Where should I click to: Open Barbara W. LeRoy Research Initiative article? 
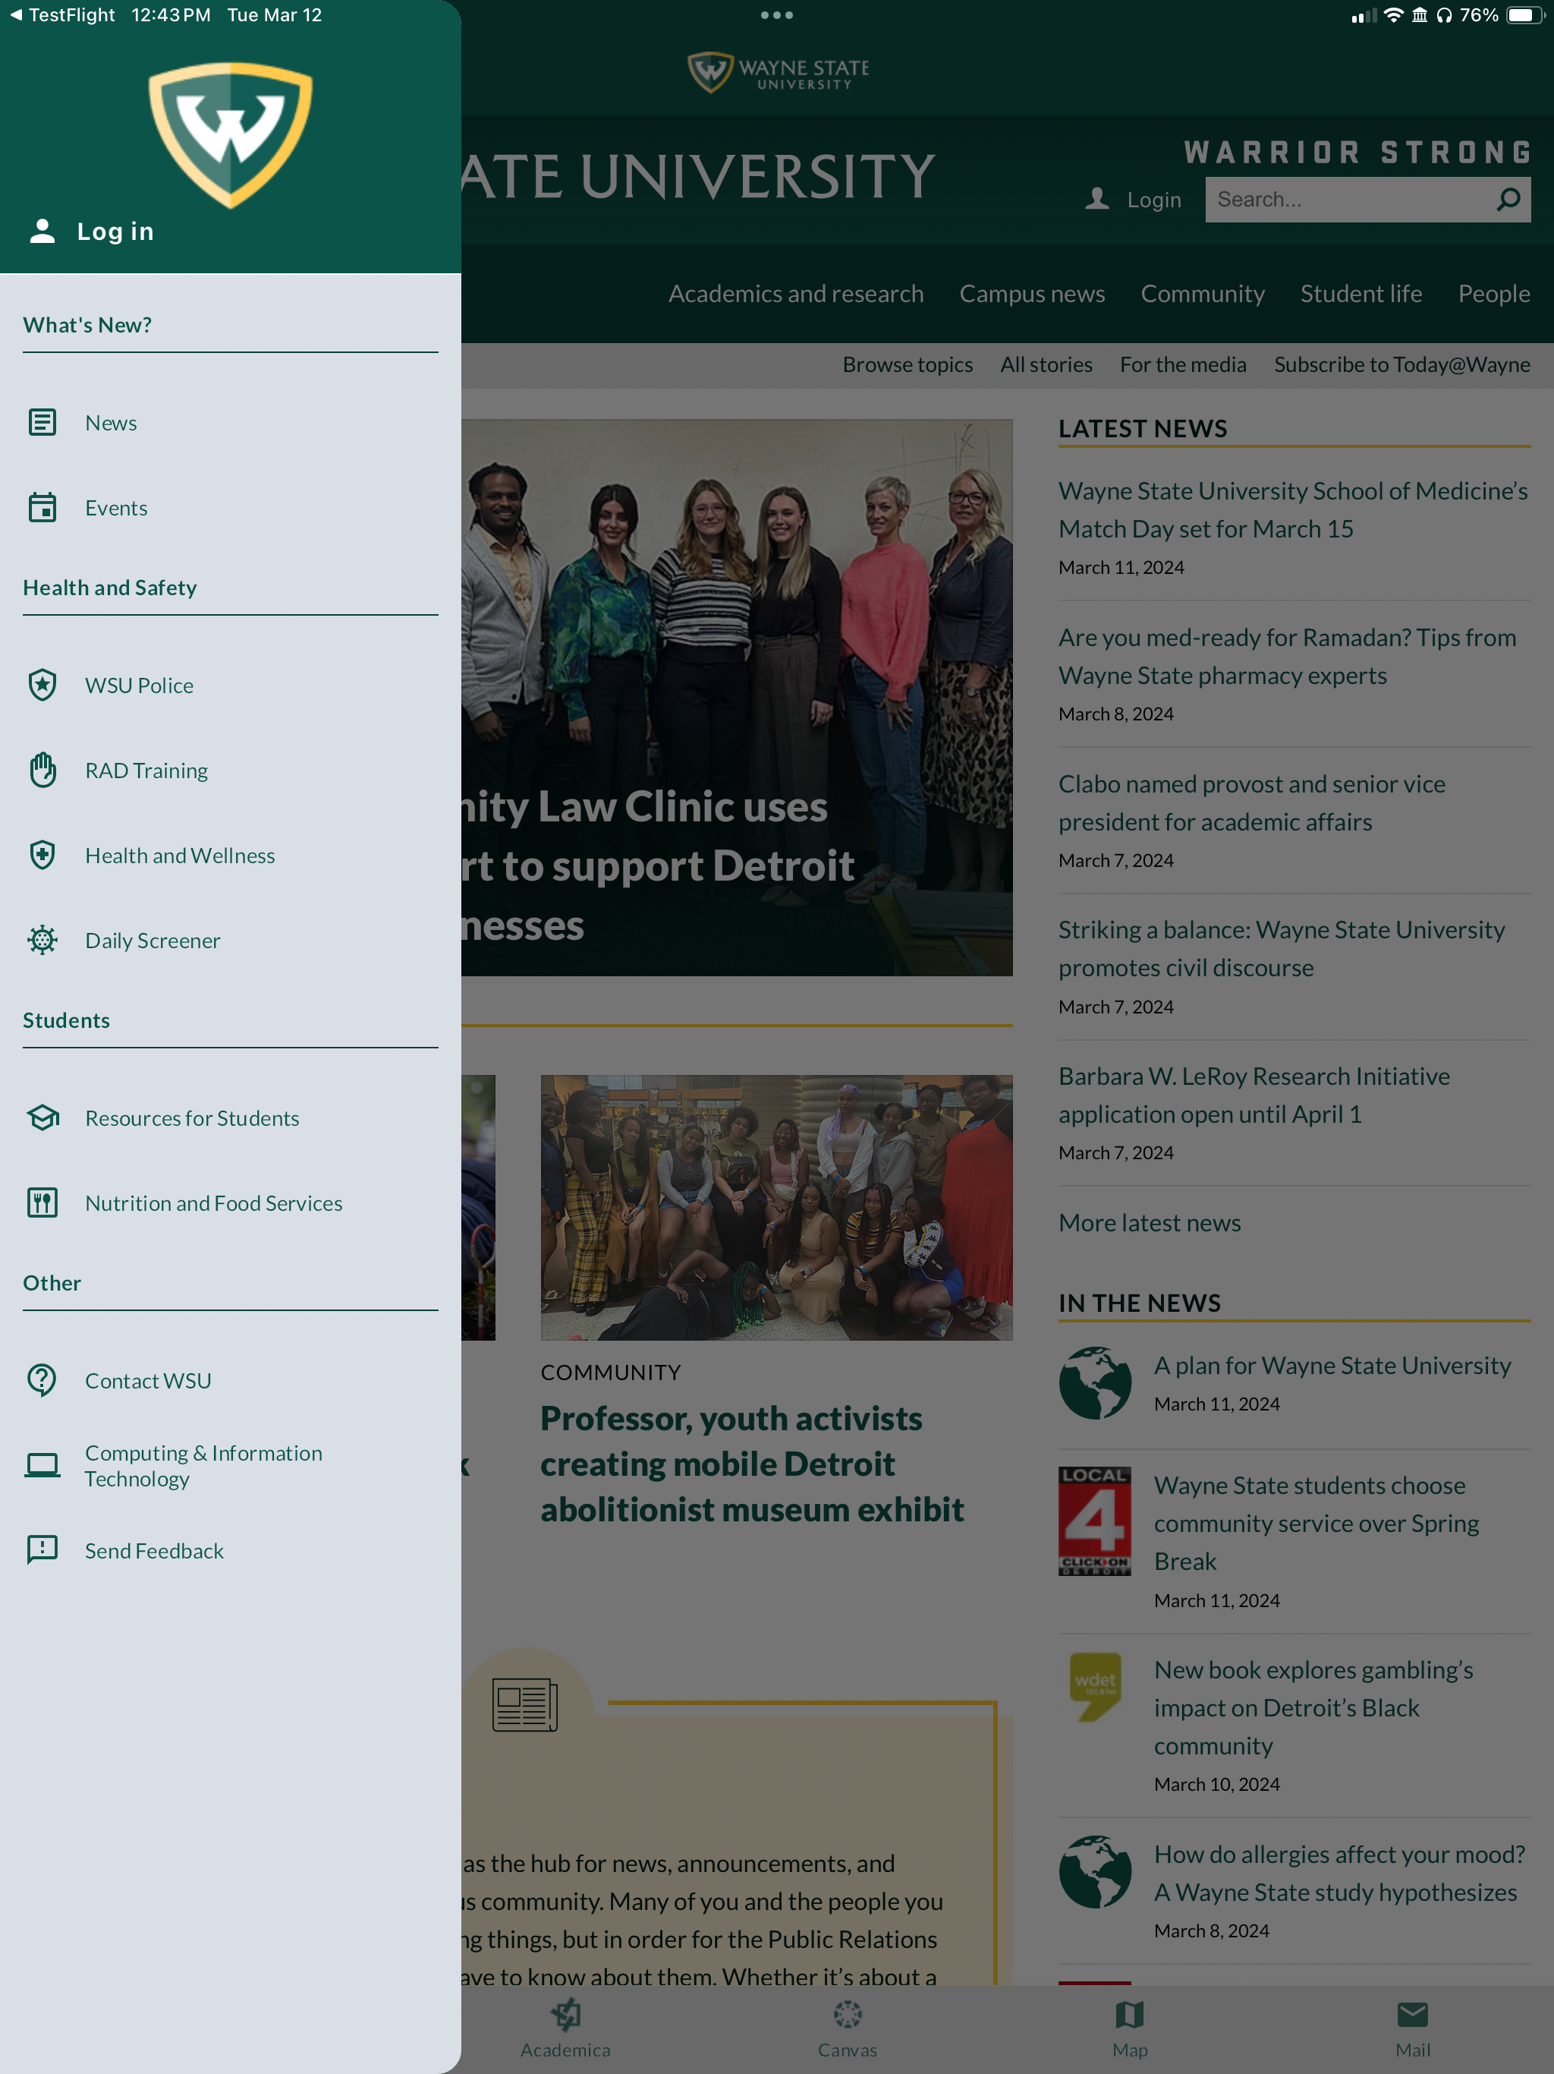point(1254,1095)
